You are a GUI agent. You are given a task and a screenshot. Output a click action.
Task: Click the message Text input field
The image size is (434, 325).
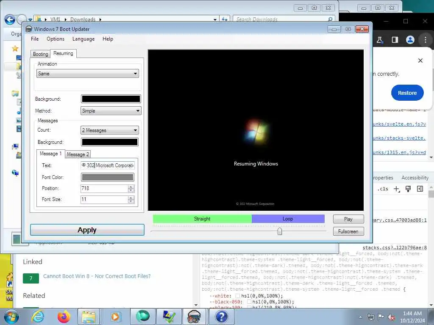tap(107, 165)
